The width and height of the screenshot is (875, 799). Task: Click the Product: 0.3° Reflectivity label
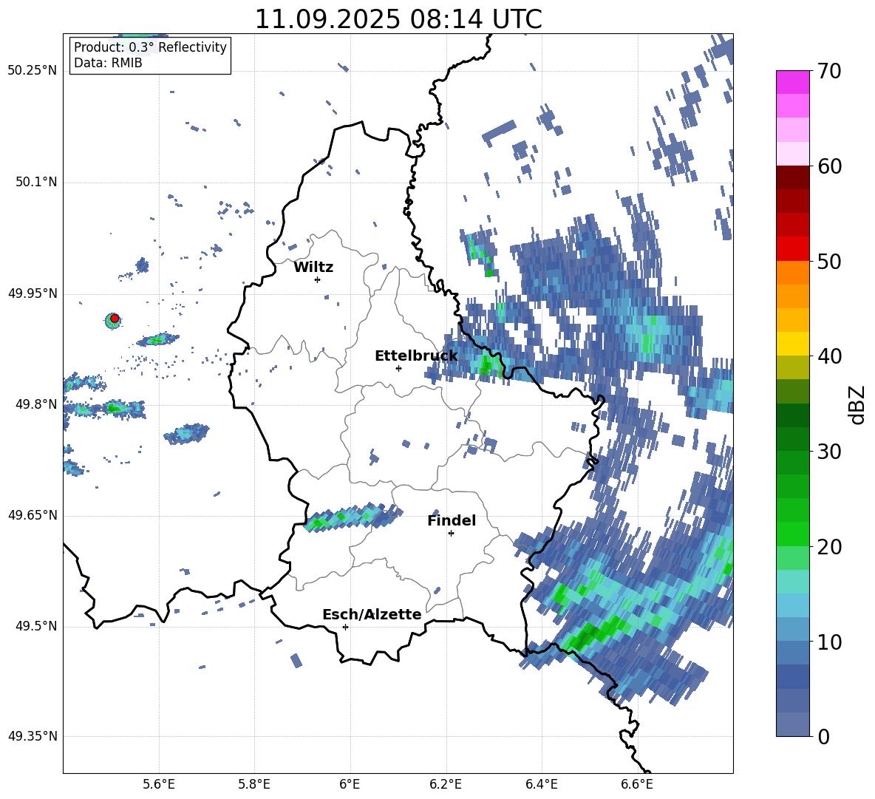150,47
